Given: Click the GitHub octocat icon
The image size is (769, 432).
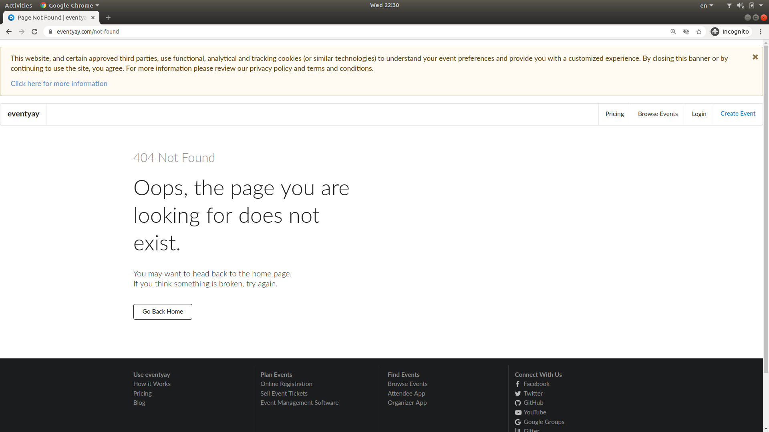Looking at the screenshot, I should (517, 403).
